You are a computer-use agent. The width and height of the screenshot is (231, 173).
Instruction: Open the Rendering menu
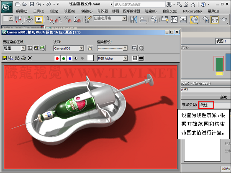[151, 11]
